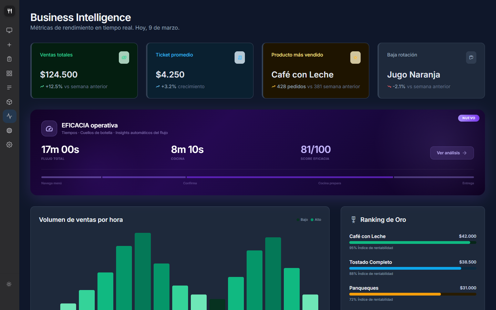The height and width of the screenshot is (310, 496).
Task: Click the 81/100 score eficacia value
Action: 316,149
